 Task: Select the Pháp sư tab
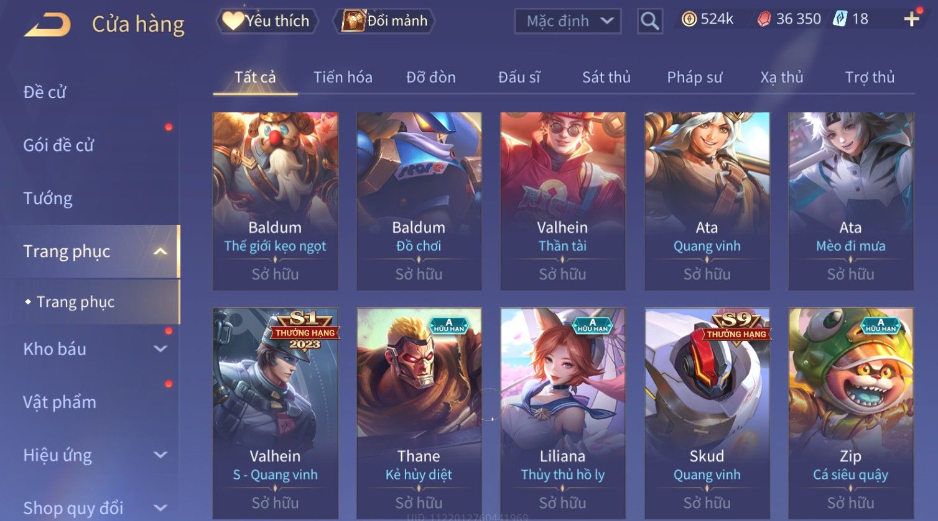tap(695, 78)
